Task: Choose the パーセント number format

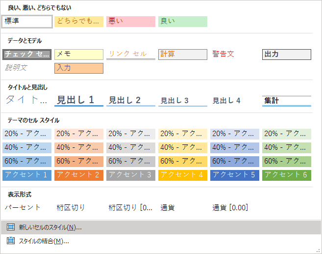Action: coord(23,208)
